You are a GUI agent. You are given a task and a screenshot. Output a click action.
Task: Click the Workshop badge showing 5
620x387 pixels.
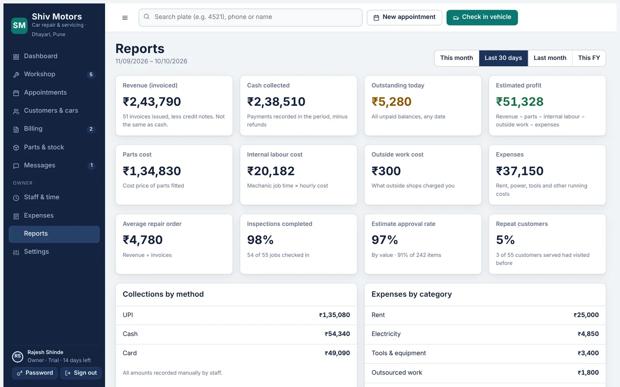click(91, 75)
